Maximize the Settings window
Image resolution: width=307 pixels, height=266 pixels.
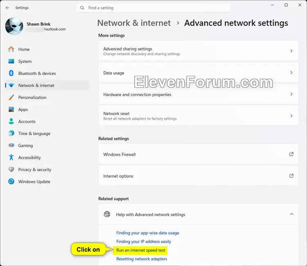(x=286, y=5)
